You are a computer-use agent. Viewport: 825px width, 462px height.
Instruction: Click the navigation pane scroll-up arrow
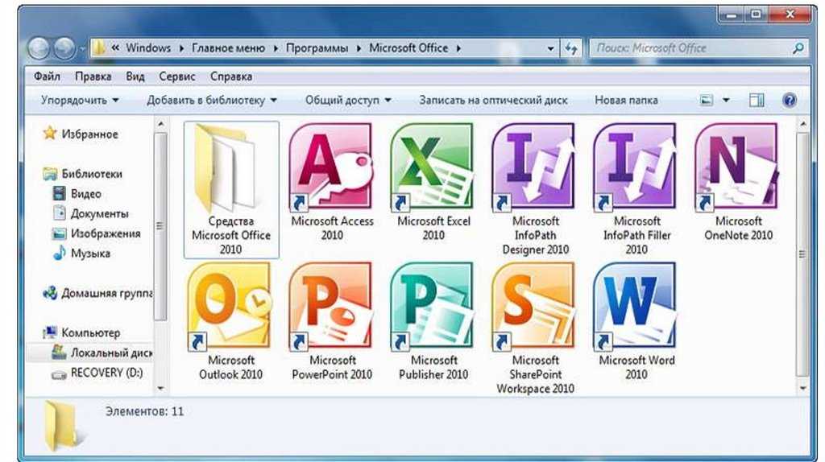(160, 125)
